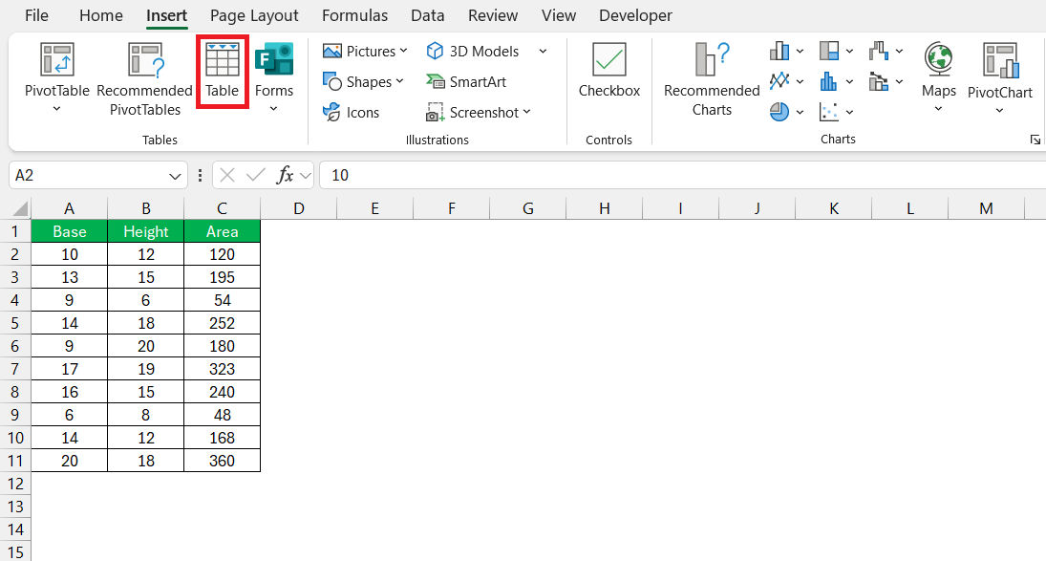
Task: Switch to the Review tab
Action: tap(492, 15)
